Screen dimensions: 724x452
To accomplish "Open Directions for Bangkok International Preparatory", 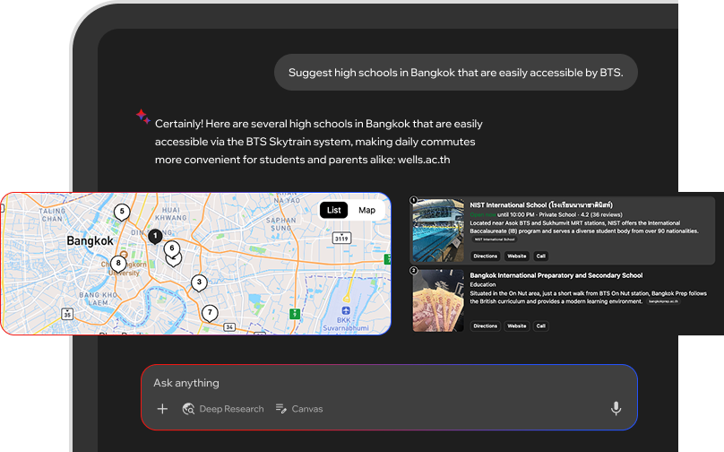I will point(485,326).
